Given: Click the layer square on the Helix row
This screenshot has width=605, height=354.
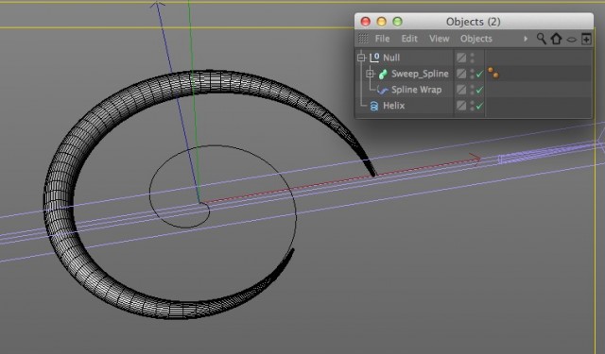Looking at the screenshot, I should point(461,106).
